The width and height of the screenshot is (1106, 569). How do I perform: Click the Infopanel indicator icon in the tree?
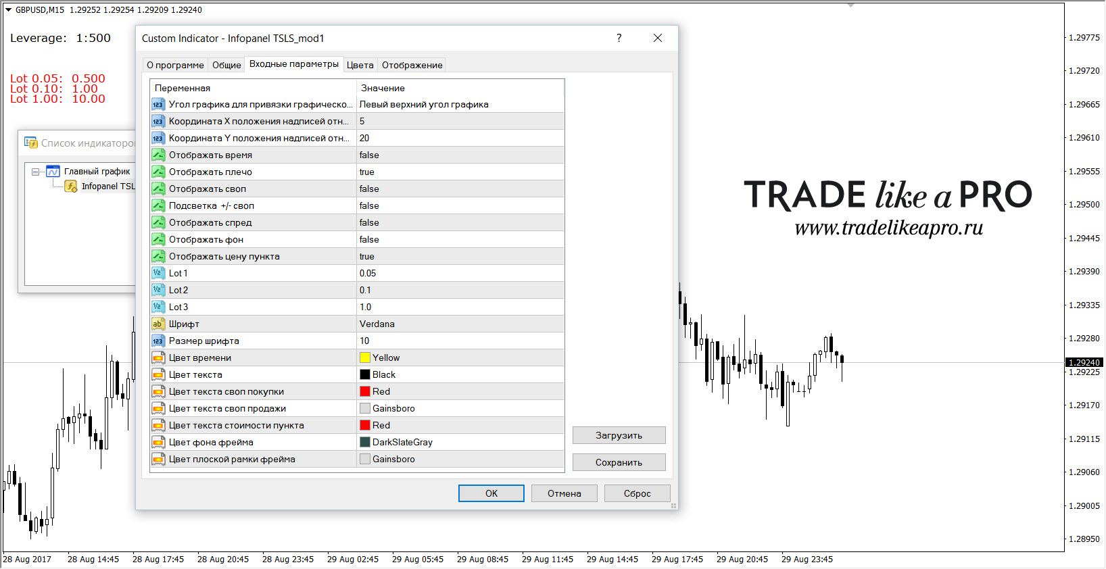(x=71, y=187)
